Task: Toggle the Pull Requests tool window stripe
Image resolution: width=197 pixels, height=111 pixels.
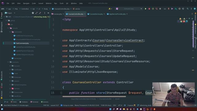Action: [2, 27]
